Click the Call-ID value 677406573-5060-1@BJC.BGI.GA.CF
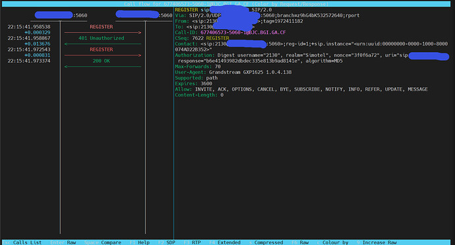 tap(243, 32)
